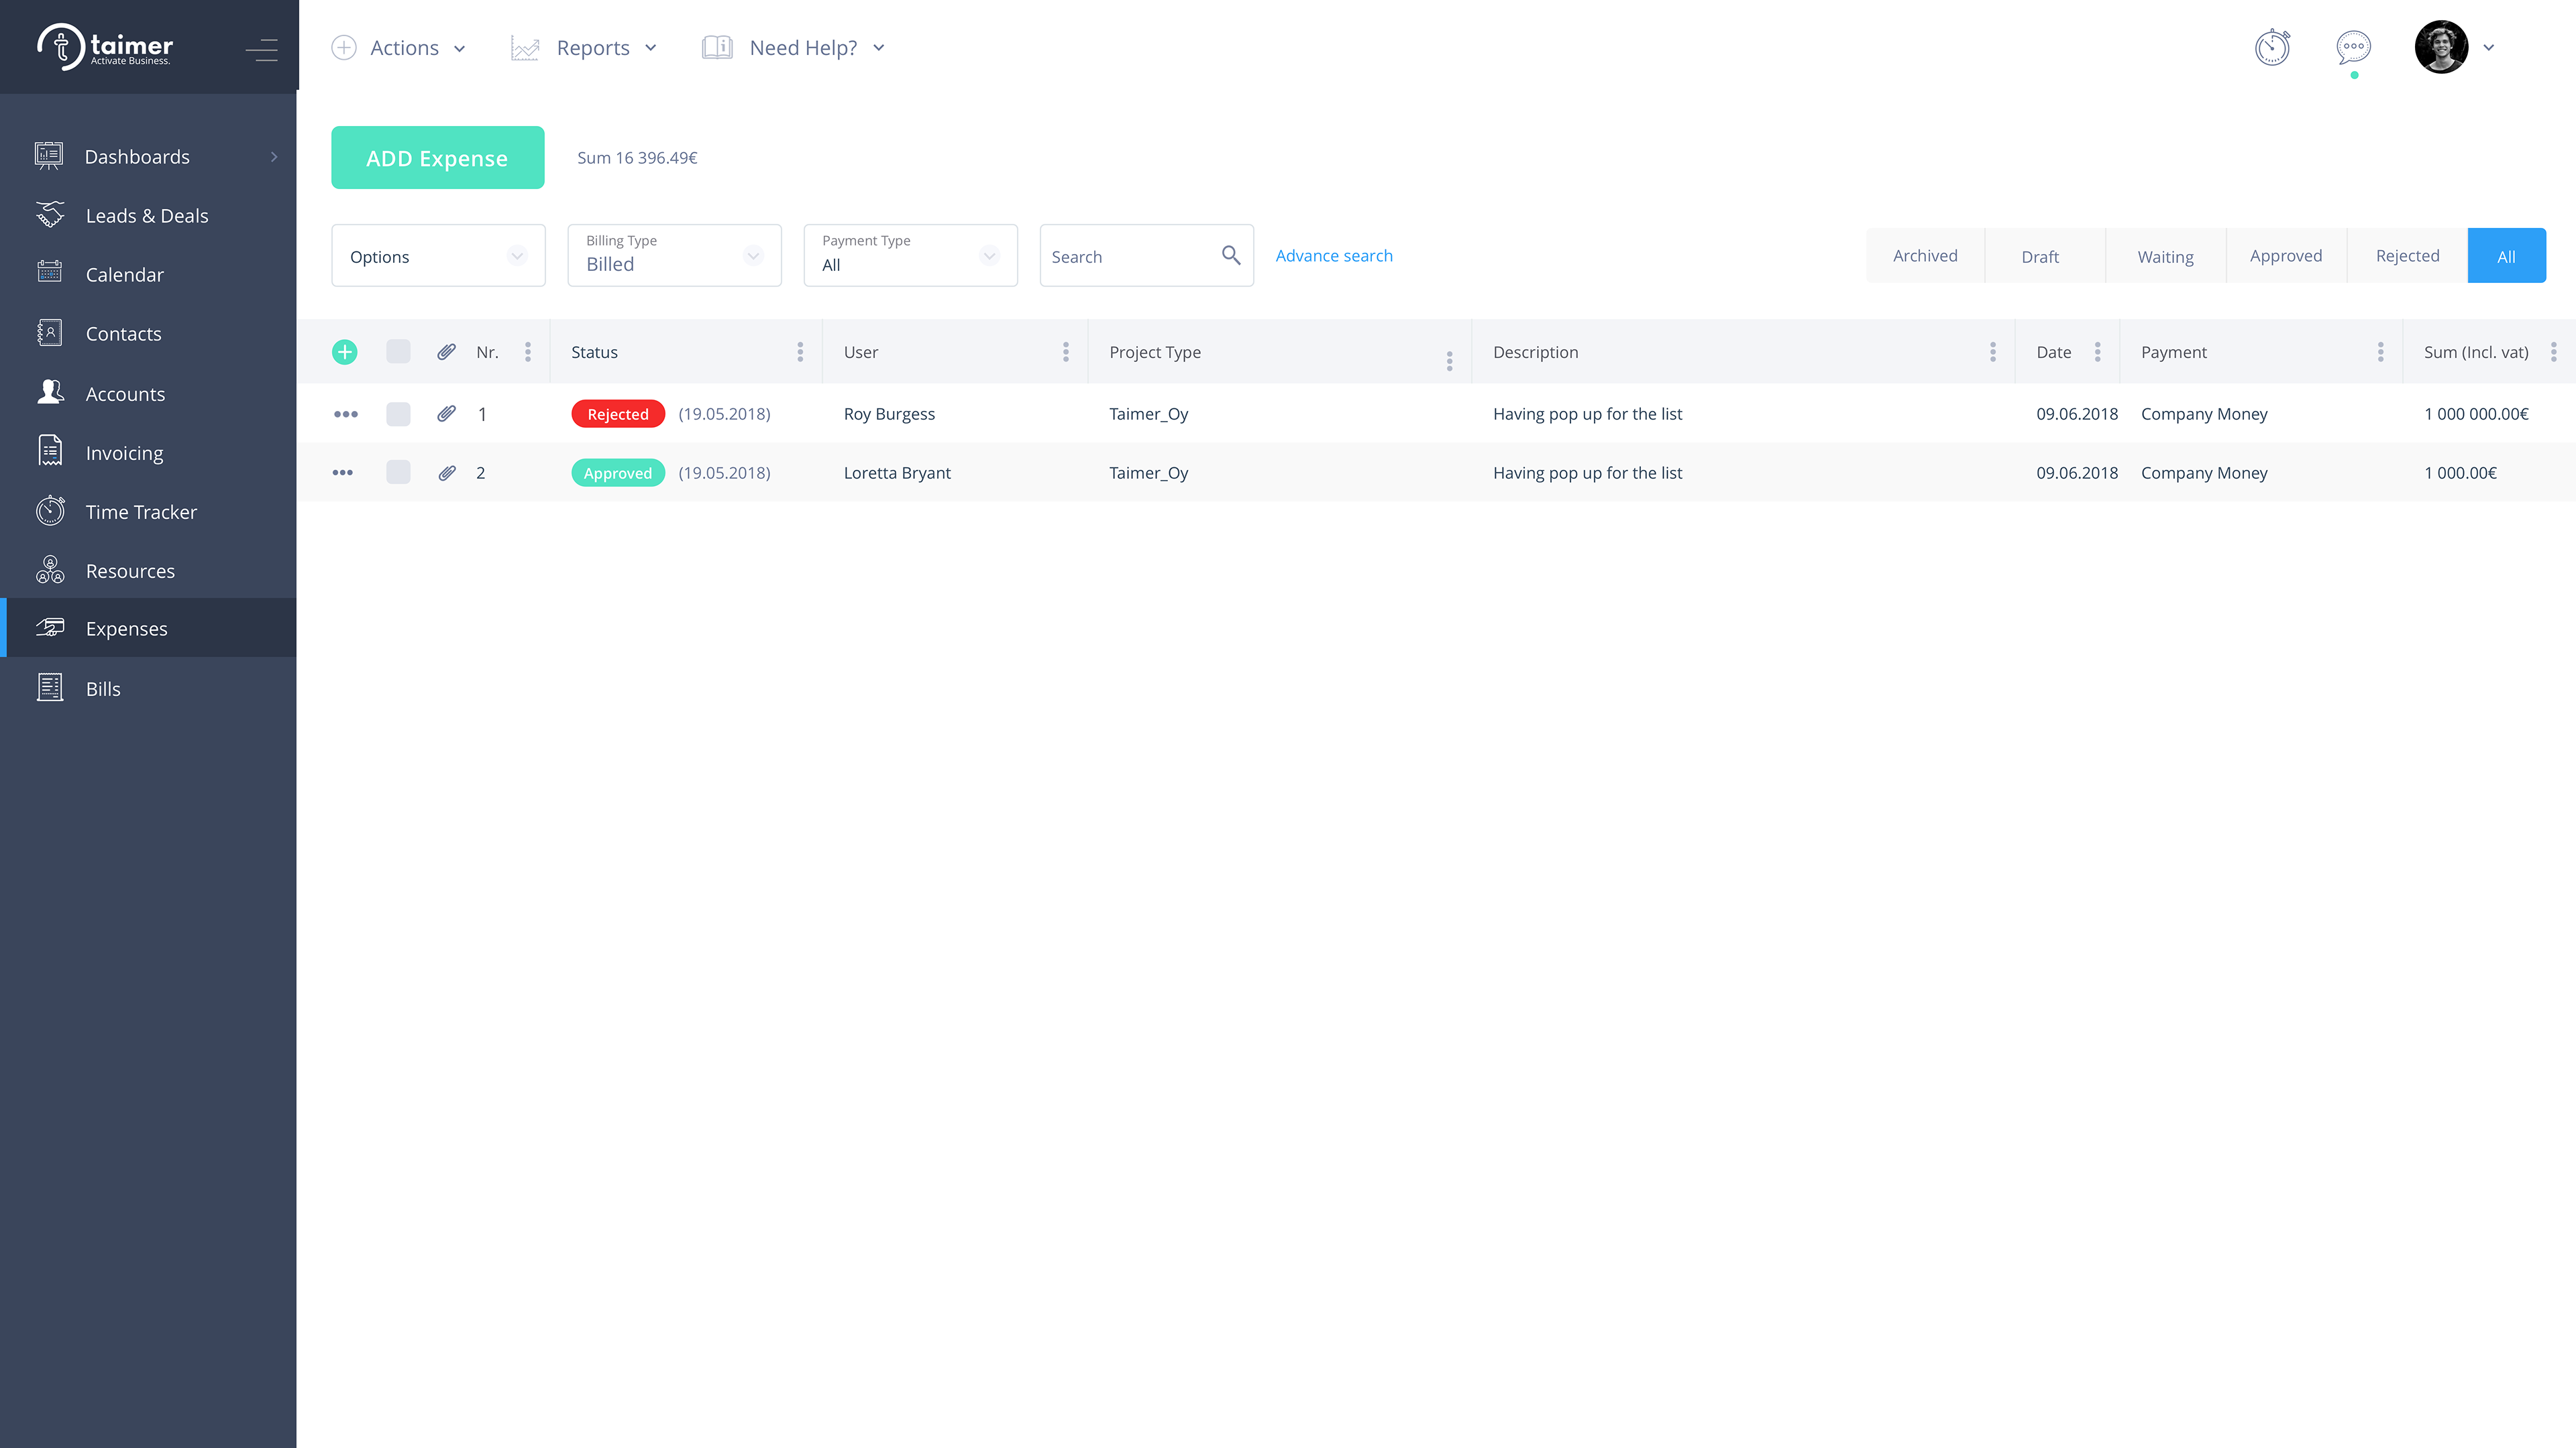Select the All filter tab
The image size is (2576, 1448).
click(x=2506, y=256)
